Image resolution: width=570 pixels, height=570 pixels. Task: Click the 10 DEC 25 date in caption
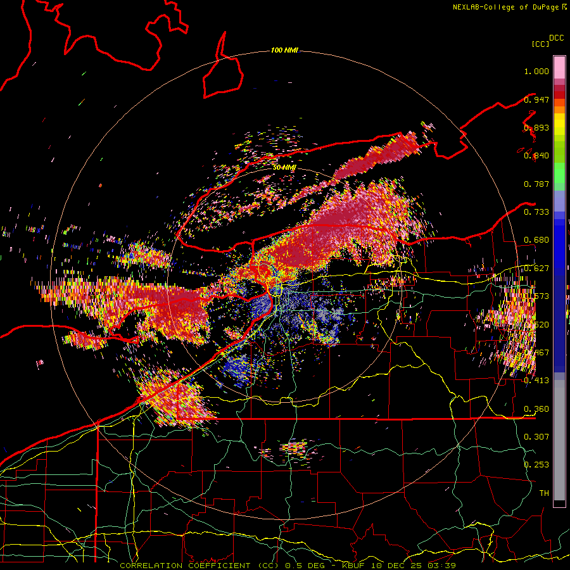(x=397, y=566)
